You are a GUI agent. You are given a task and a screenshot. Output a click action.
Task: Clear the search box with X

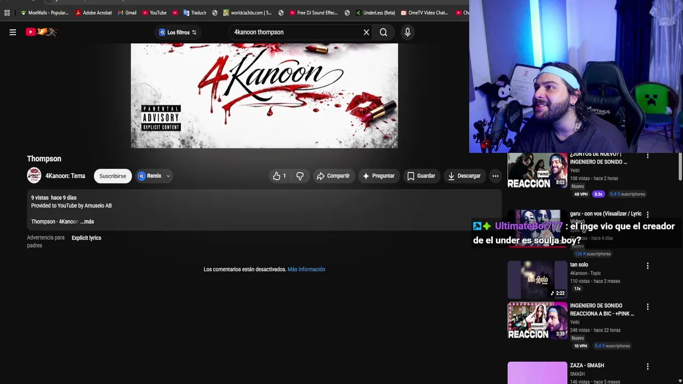point(366,33)
